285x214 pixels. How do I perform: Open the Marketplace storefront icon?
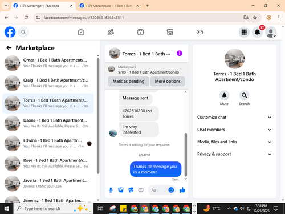[x=170, y=32]
